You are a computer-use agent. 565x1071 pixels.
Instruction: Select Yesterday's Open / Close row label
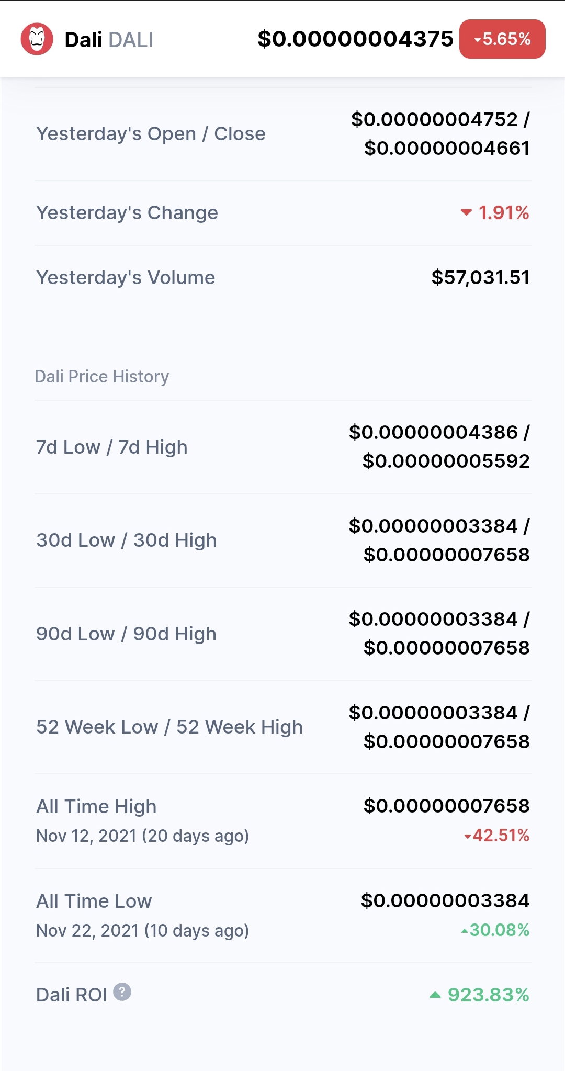point(151,134)
